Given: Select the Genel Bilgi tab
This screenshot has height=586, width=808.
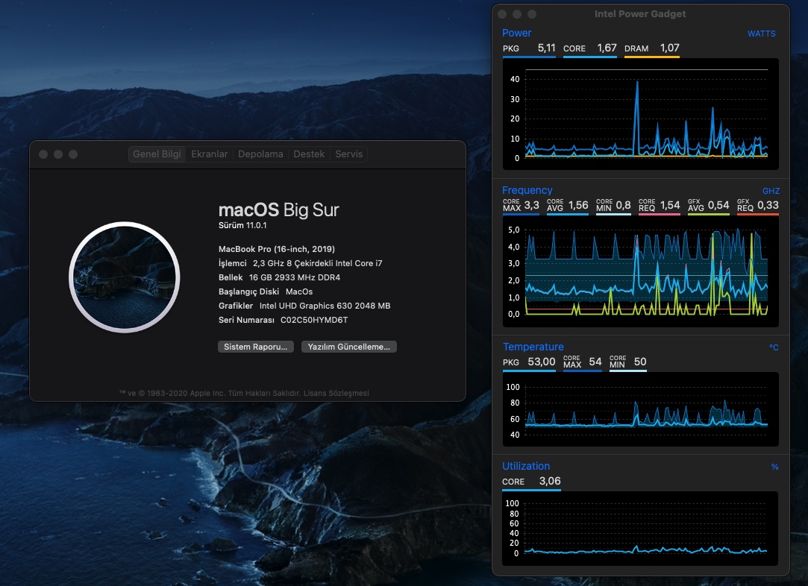Looking at the screenshot, I should point(157,154).
